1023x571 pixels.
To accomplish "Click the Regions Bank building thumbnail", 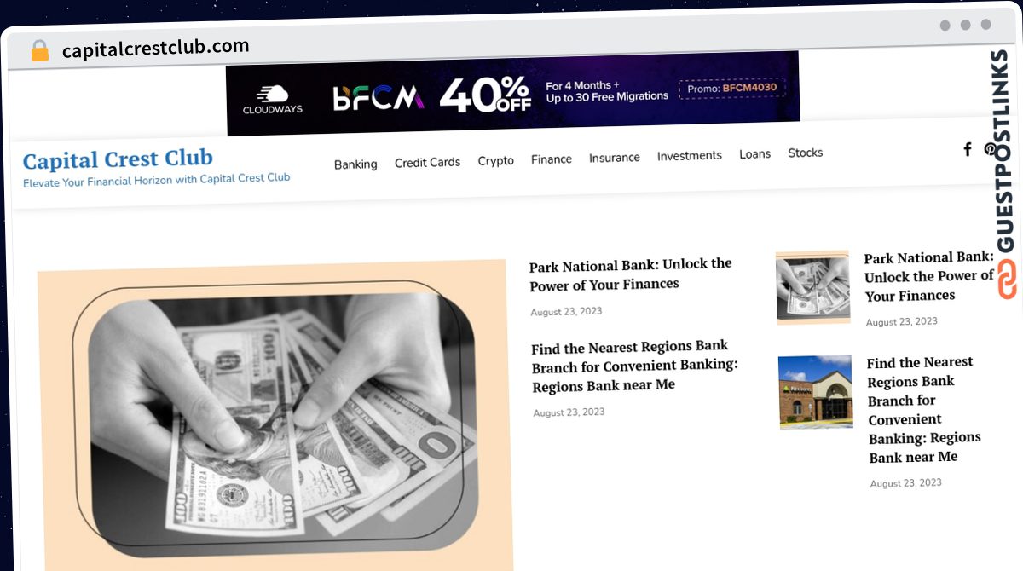I will coord(815,391).
